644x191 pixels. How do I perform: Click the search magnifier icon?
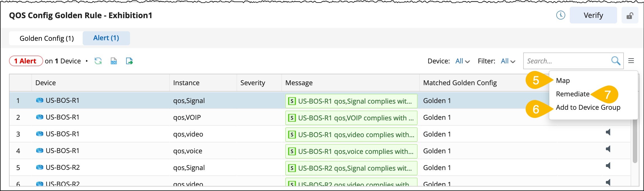615,61
